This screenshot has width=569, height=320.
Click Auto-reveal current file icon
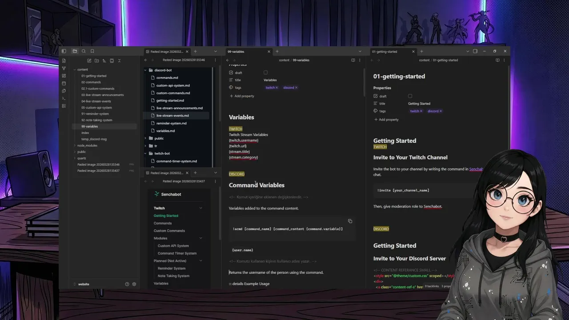pyautogui.click(x=112, y=60)
